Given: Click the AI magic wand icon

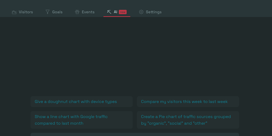Looking at the screenshot, I should 109,12.
